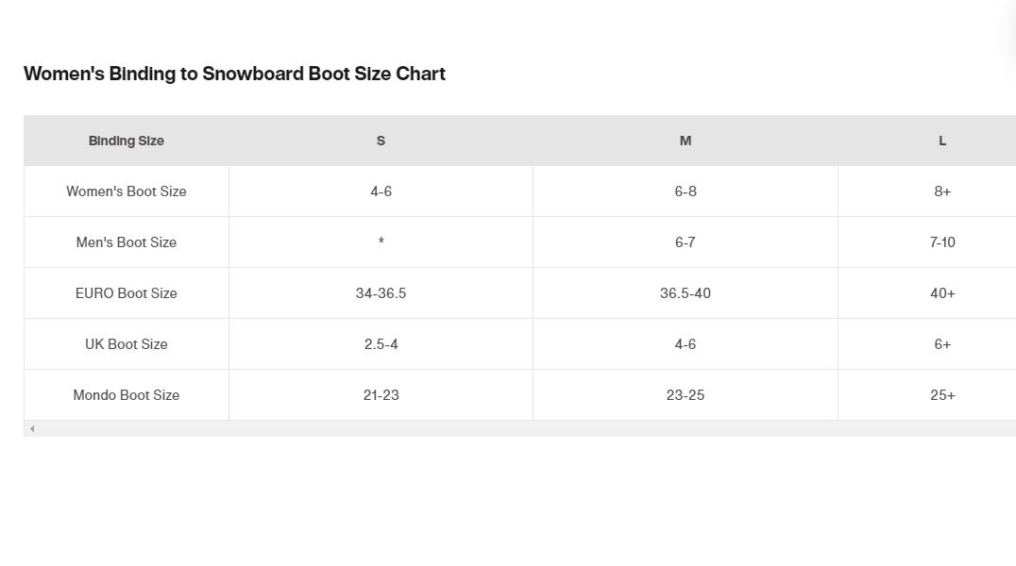
Task: Click the horizontal scrollbar left arrow
Action: click(32, 429)
